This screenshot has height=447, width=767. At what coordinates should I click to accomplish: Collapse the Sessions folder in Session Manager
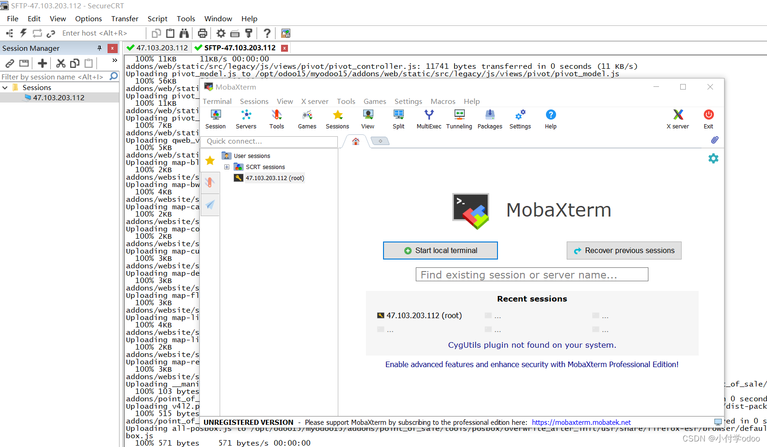point(5,87)
